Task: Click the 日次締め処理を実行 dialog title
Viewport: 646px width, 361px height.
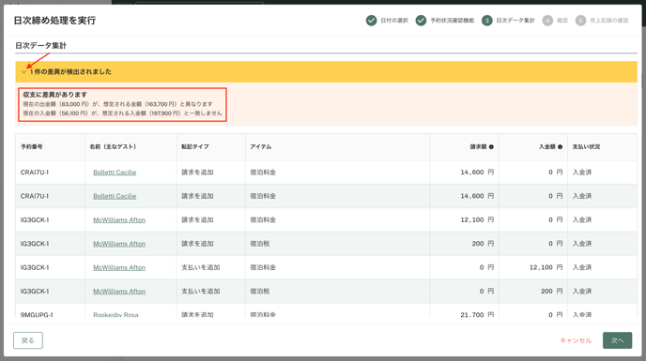Action: coord(54,21)
